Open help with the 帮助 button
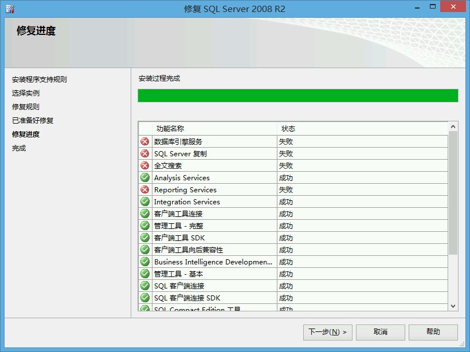This screenshot has width=470, height=352. click(x=433, y=332)
